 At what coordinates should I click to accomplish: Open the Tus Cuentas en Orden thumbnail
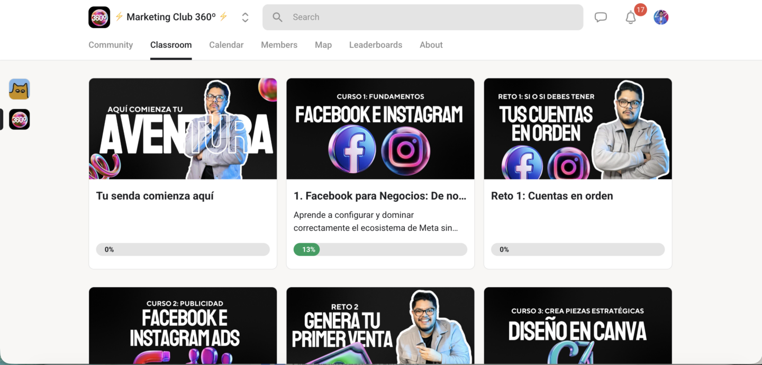coord(578,129)
